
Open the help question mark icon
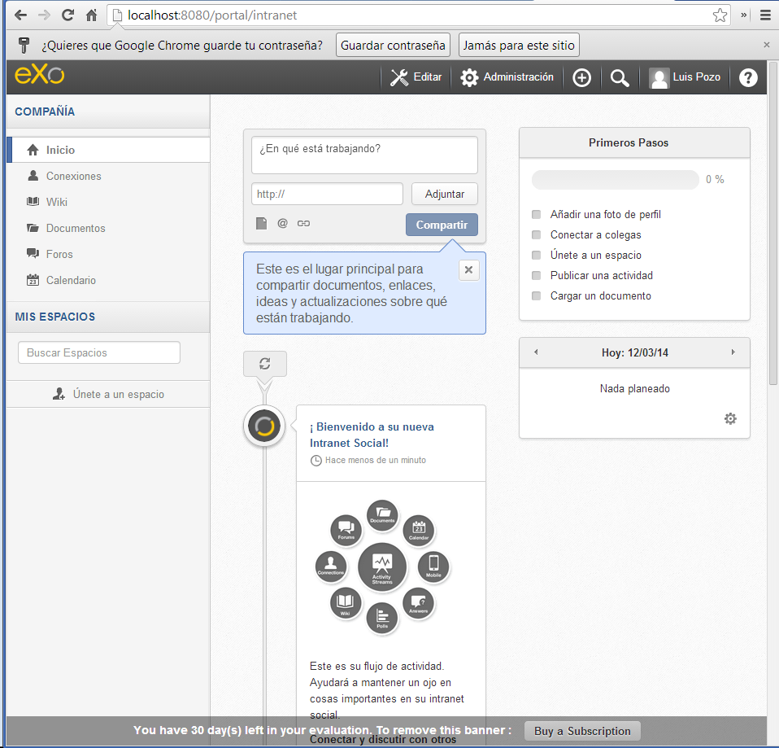pos(748,78)
